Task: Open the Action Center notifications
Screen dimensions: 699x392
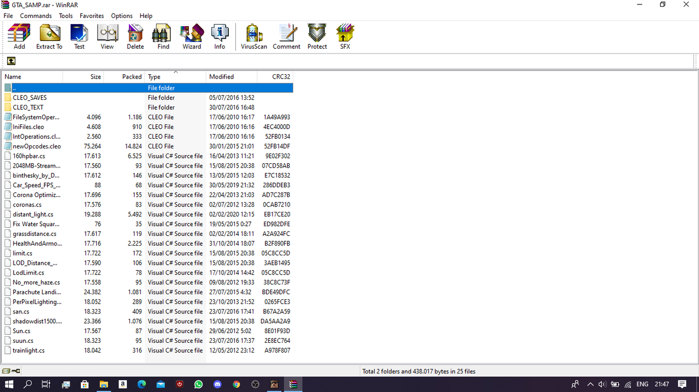Action: point(682,384)
